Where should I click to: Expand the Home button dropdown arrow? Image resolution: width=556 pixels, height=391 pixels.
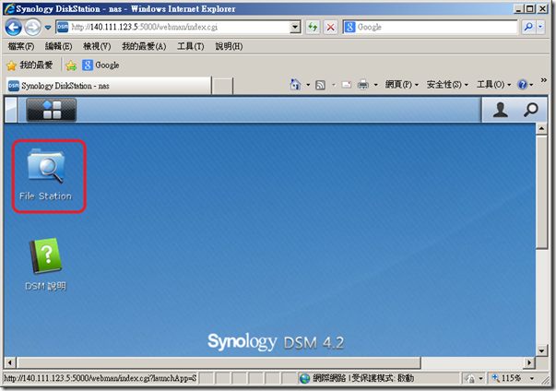click(x=308, y=85)
